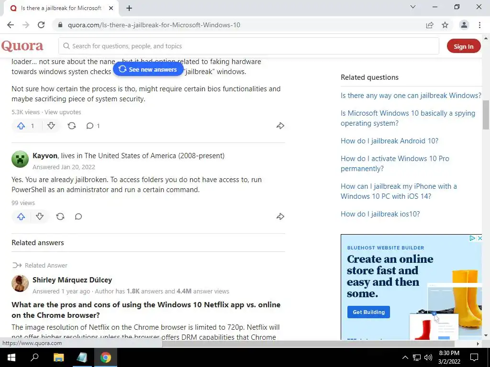
Task: Click See new answers button
Action: pos(148,69)
